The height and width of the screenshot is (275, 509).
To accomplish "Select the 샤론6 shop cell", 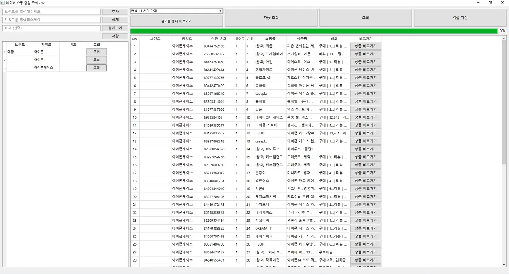I will (270, 189).
